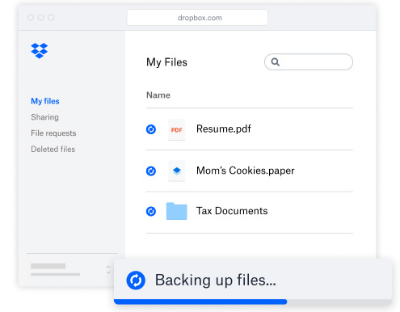Click sync icon beside Resume.pdf

151,129
